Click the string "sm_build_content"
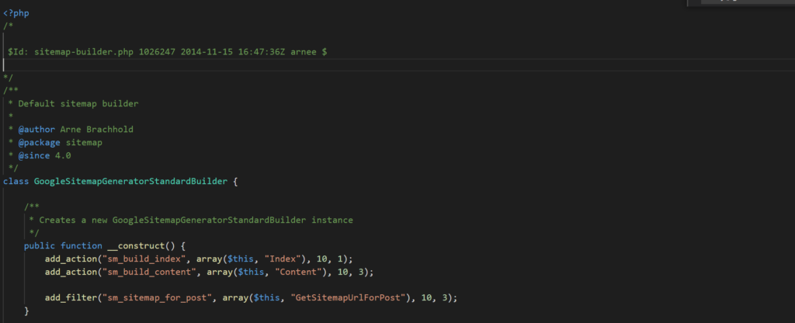This screenshot has width=795, height=323. click(x=149, y=273)
